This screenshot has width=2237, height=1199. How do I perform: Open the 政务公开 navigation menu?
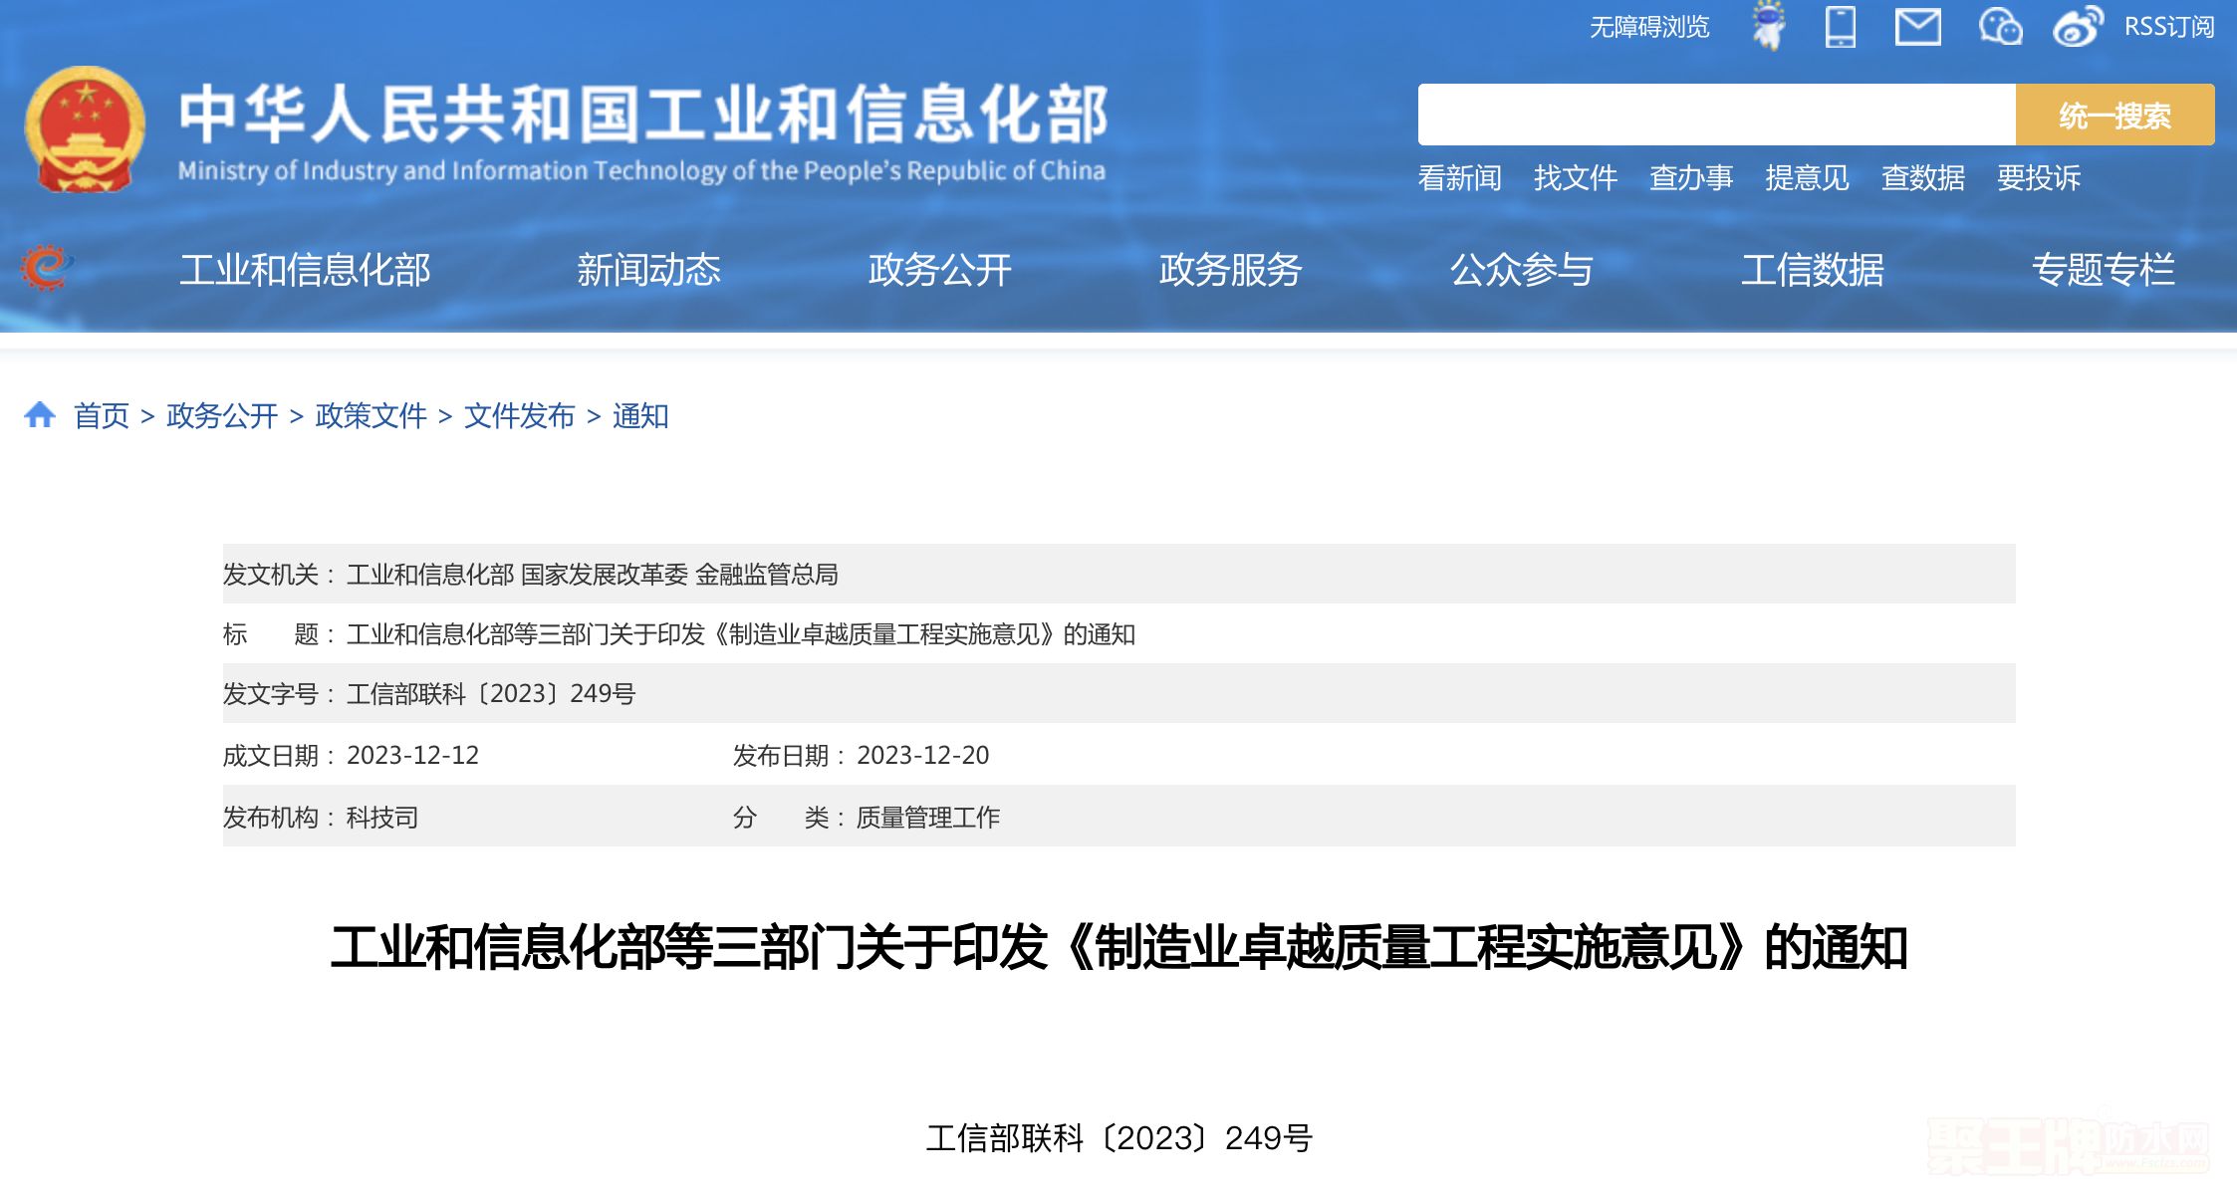939,270
